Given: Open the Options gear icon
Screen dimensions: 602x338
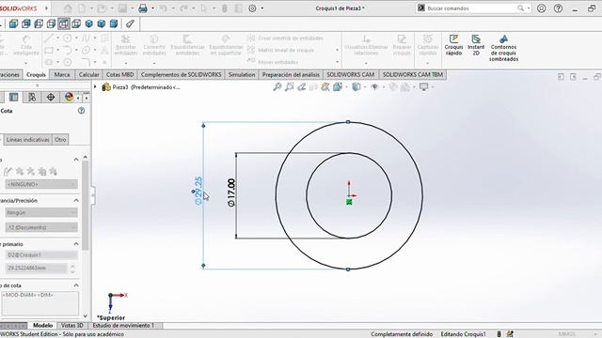Looking at the screenshot, I should [x=252, y=8].
